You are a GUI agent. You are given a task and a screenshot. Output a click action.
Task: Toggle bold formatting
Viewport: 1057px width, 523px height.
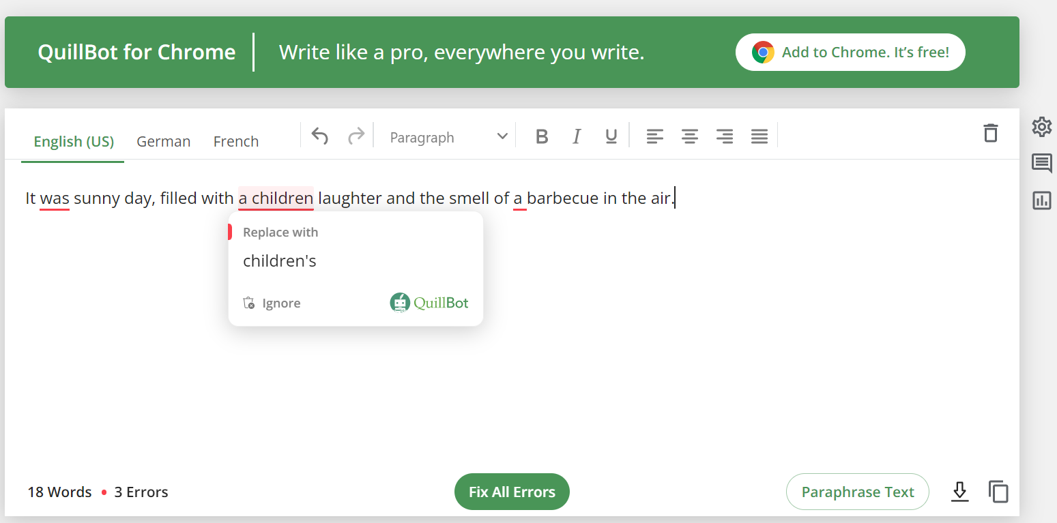tap(542, 137)
